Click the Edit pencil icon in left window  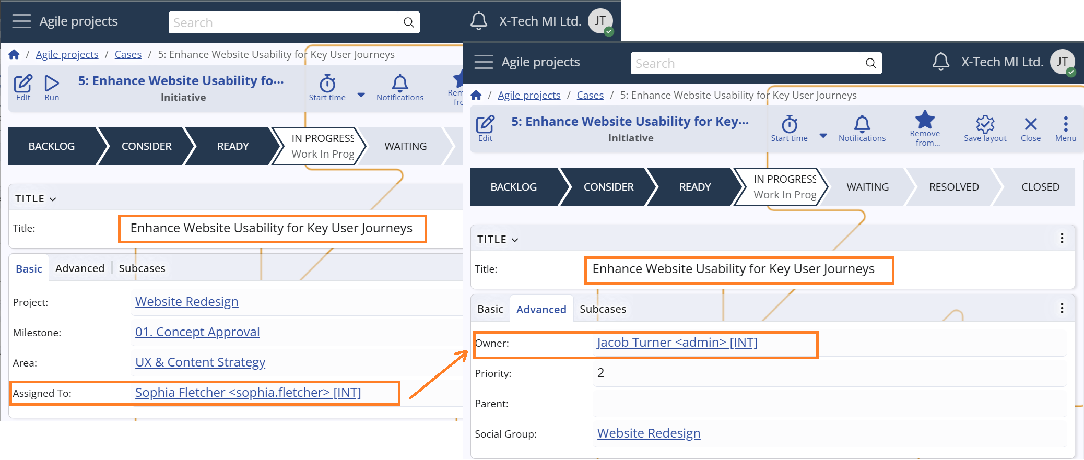(23, 84)
